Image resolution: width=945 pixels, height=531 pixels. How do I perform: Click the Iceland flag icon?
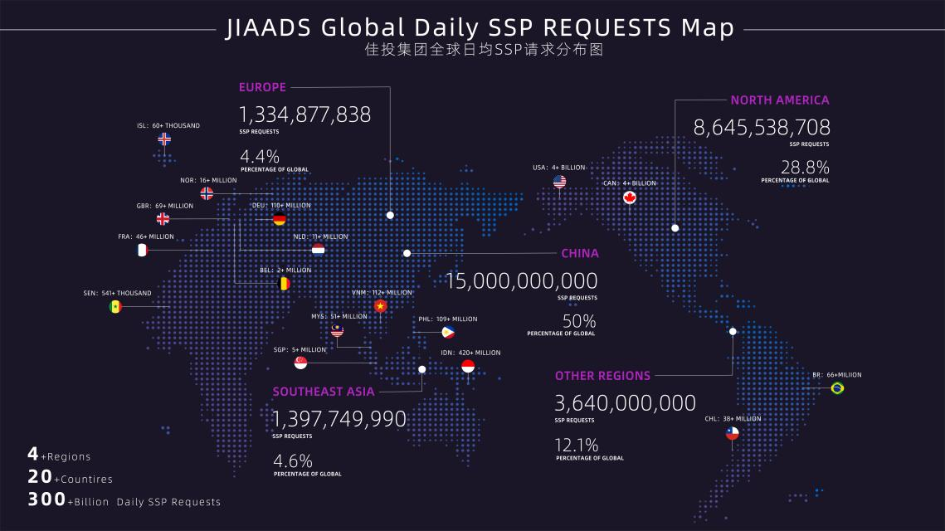pos(164,139)
